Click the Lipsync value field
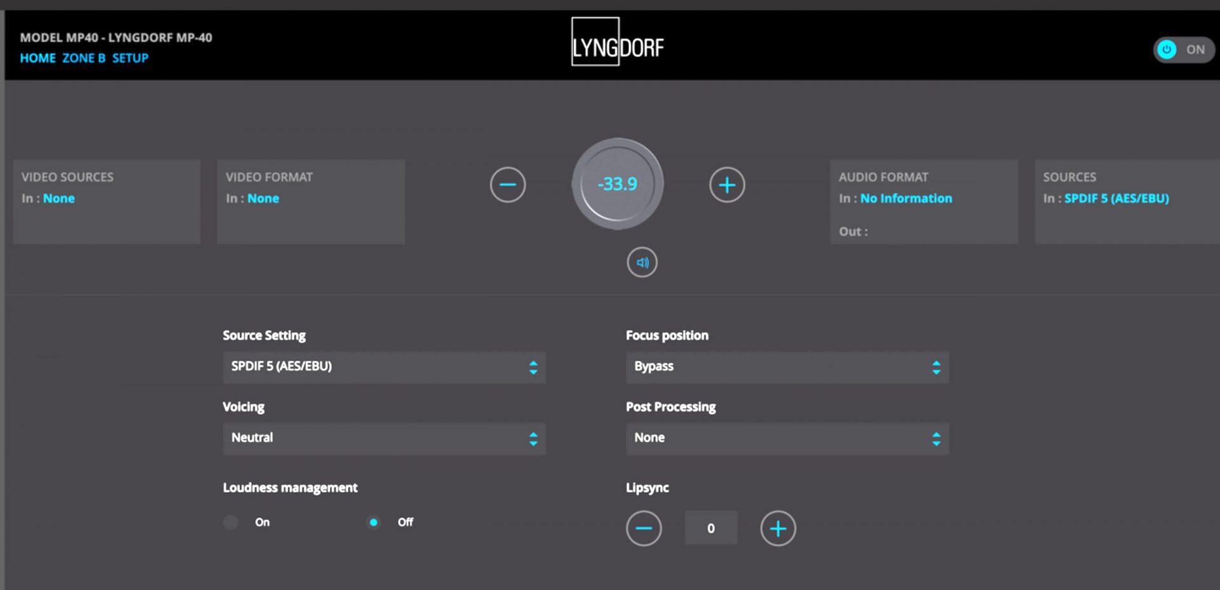Screen dimensions: 1220x590 point(711,528)
